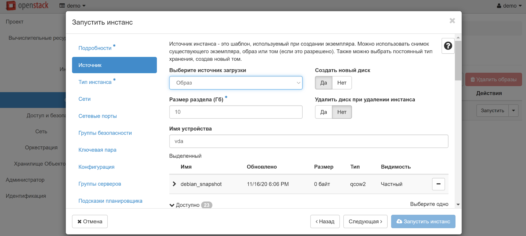The height and width of the screenshot is (236, 526).
Task: Click the Размер раздела input field
Action: click(x=236, y=112)
